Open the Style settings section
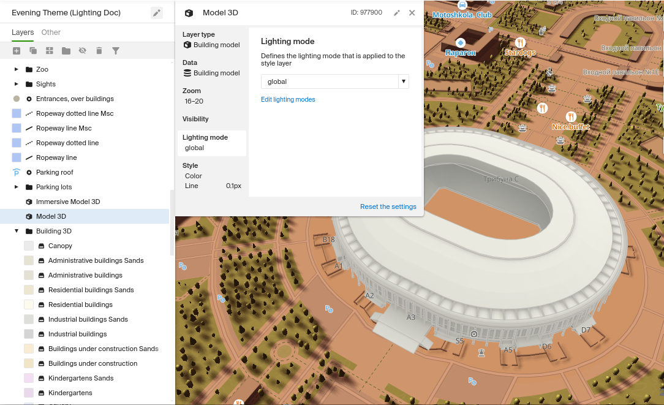The width and height of the screenshot is (664, 405). 191,165
